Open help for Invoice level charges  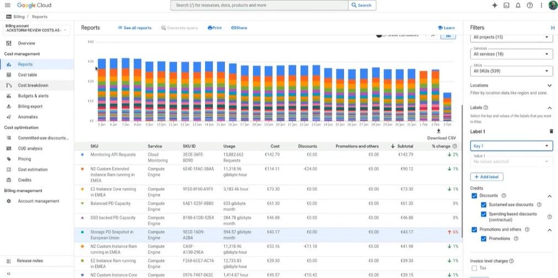[511, 261]
